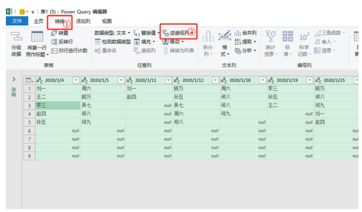Select column header 2020/1/25

(x=336, y=80)
